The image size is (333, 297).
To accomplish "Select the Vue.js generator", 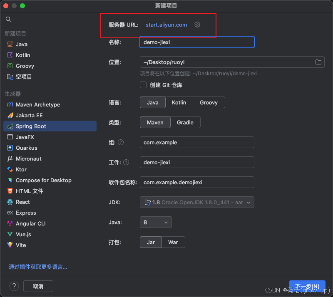I will pos(50,234).
